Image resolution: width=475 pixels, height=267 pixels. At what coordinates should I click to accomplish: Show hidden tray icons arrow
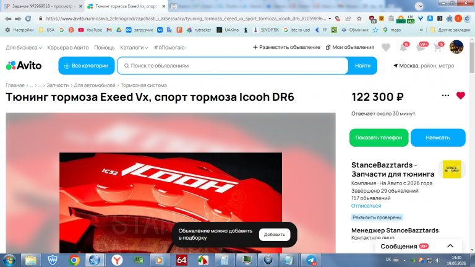(x=404, y=260)
